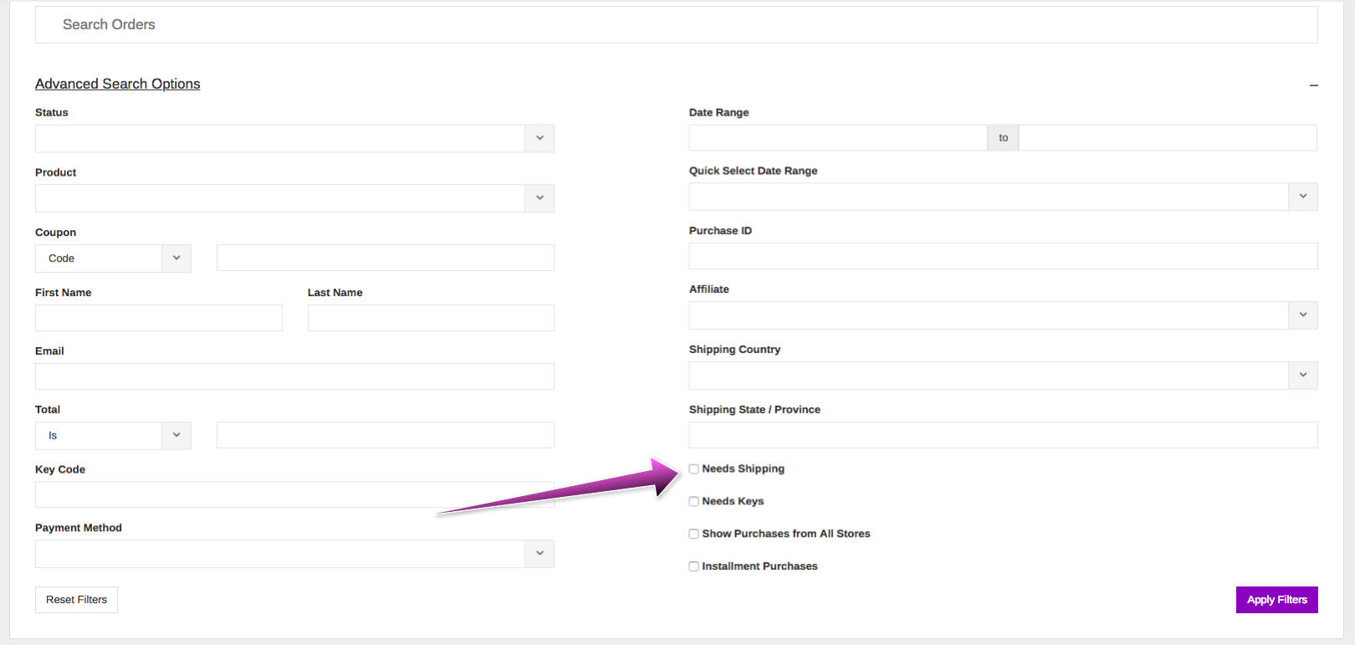Expand the Affiliate dropdown
This screenshot has height=645, width=1355.
pos(1003,315)
